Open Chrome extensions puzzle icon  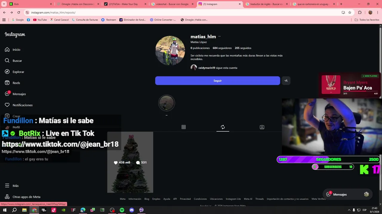pyautogui.click(x=360, y=12)
